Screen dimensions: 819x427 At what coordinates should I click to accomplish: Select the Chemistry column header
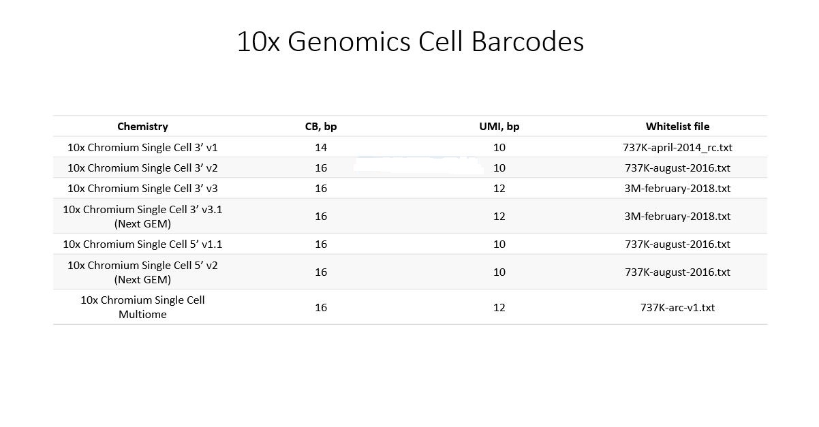[142, 126]
